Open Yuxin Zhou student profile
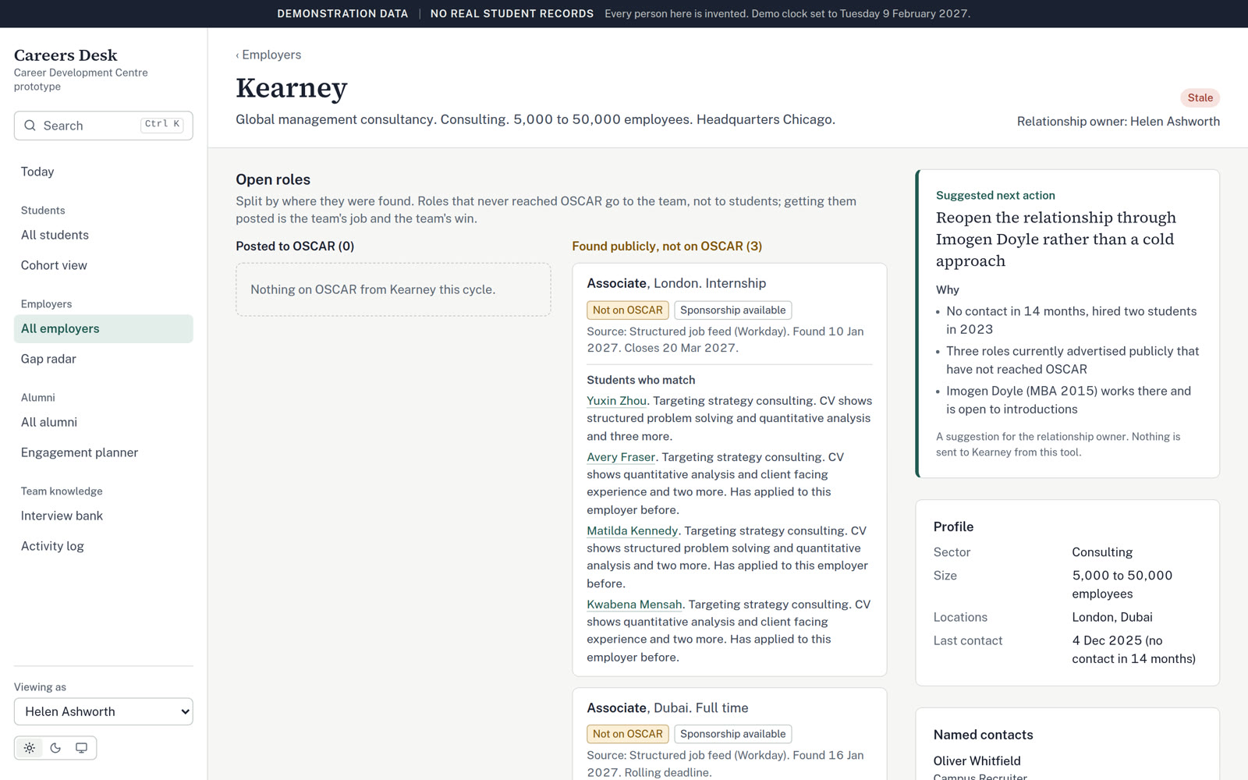The image size is (1248, 780). pos(616,400)
